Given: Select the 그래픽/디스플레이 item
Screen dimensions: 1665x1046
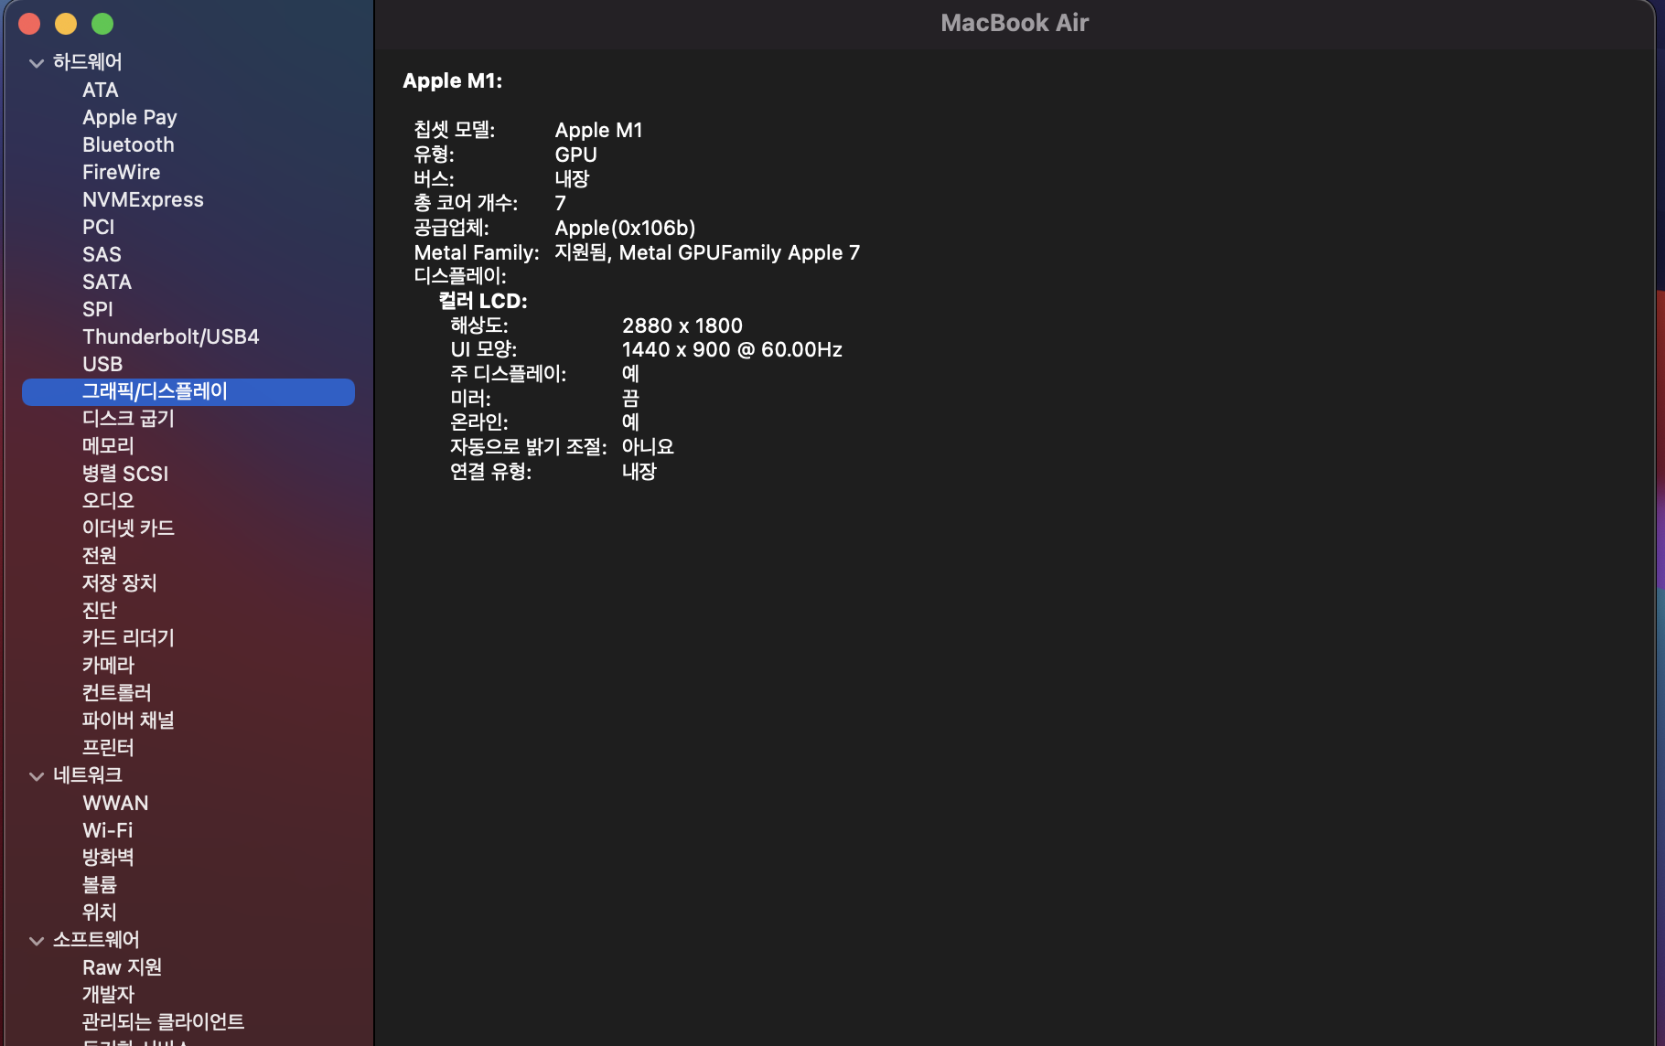Looking at the screenshot, I should 155,391.
